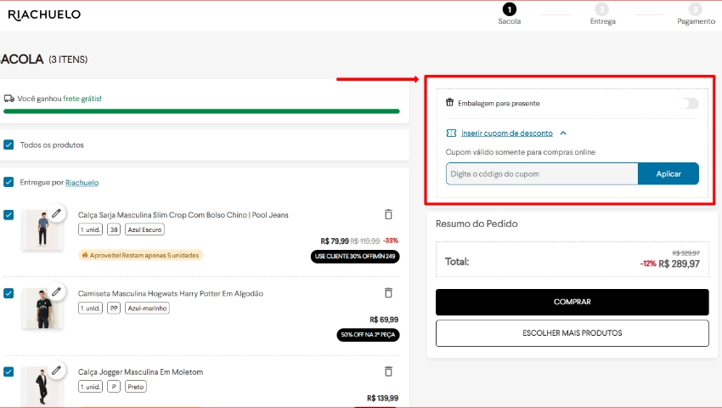Go to the Sacola step 1
Screen dimensions: 722x408
click(510, 14)
